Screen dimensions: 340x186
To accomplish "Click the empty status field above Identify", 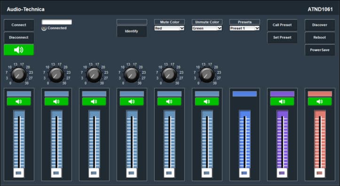I will (x=132, y=22).
